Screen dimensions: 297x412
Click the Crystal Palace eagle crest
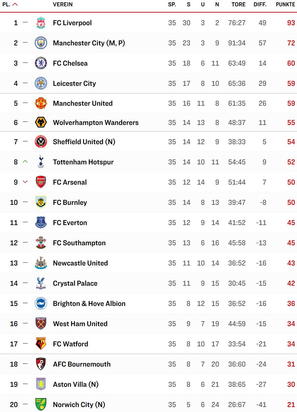41,283
